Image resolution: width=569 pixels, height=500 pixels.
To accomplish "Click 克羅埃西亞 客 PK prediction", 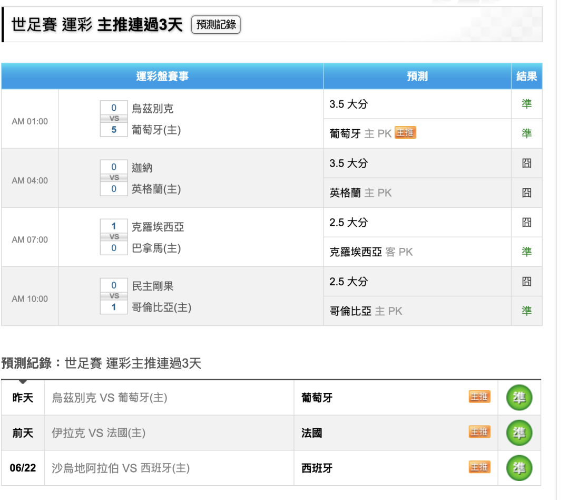I will click(x=371, y=252).
